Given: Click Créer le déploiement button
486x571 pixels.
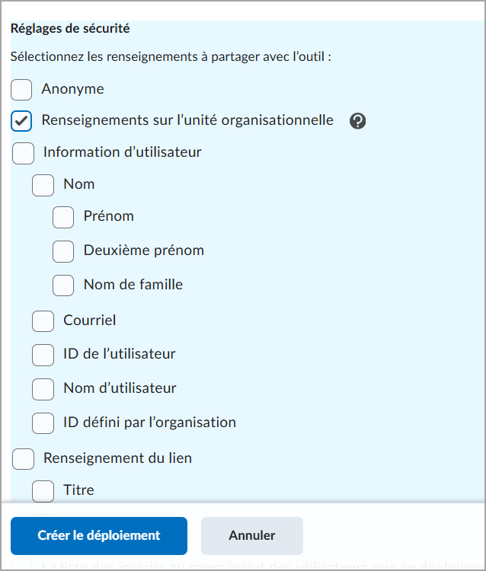Looking at the screenshot, I should (x=99, y=536).
